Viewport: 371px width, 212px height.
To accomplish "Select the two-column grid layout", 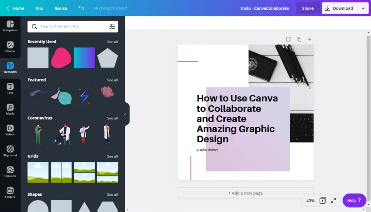I will click(x=61, y=172).
